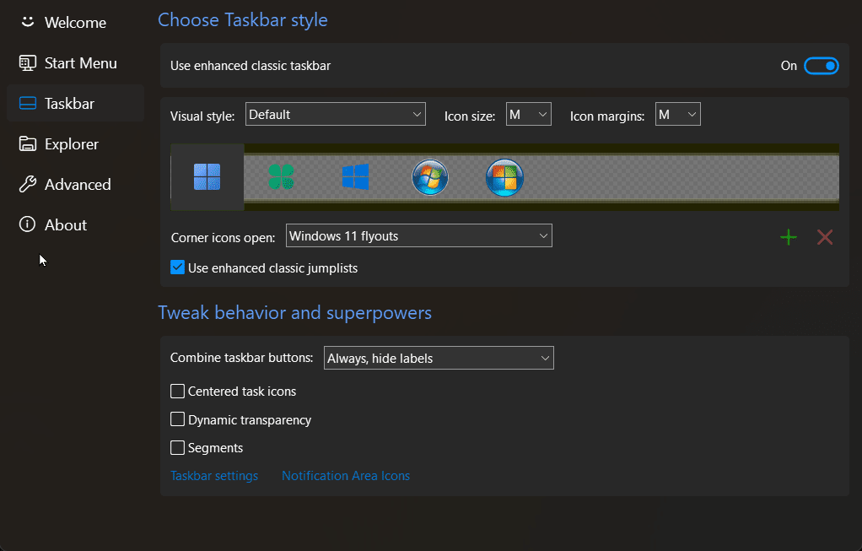Open the Taskbar settings link
Screen dimensions: 862x551
point(214,476)
